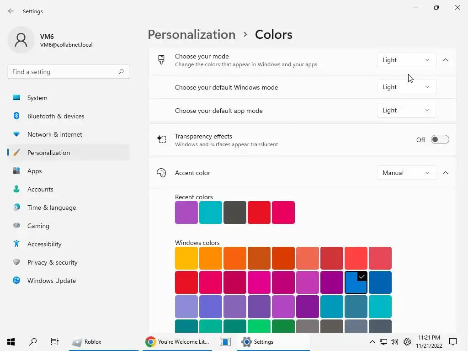The height and width of the screenshot is (351, 468).
Task: Click the Accessibility figure icon
Action: click(16, 244)
